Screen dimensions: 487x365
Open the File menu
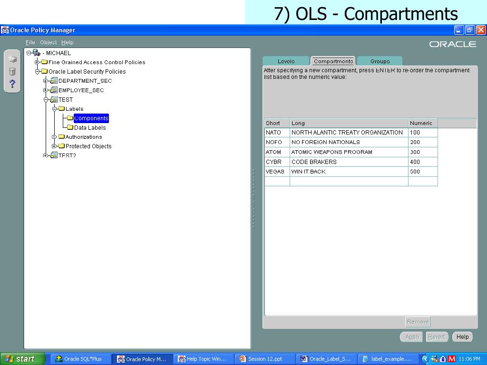tap(30, 42)
